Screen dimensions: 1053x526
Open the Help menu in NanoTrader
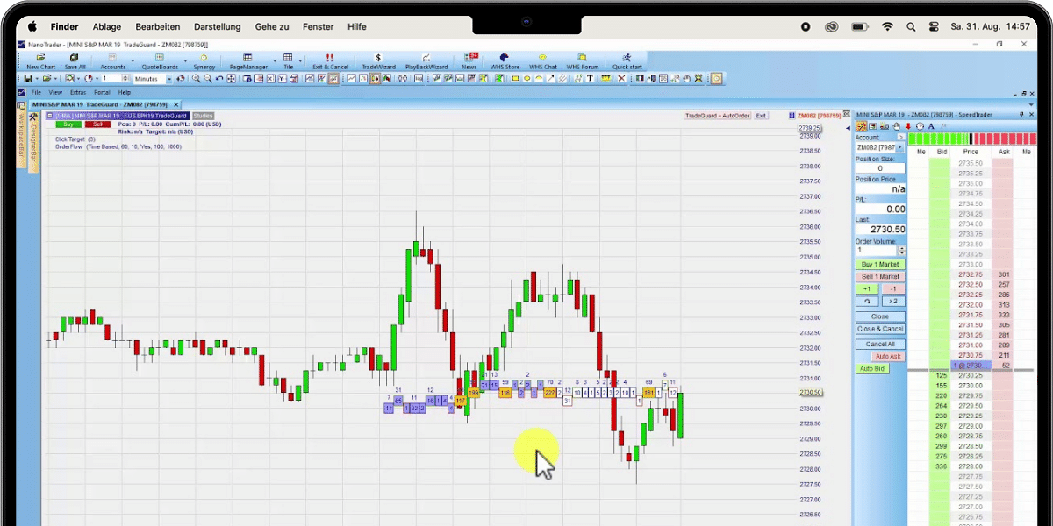click(x=125, y=92)
